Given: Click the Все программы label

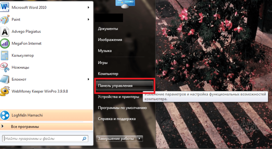Looking at the screenshot, I should click(x=25, y=127).
